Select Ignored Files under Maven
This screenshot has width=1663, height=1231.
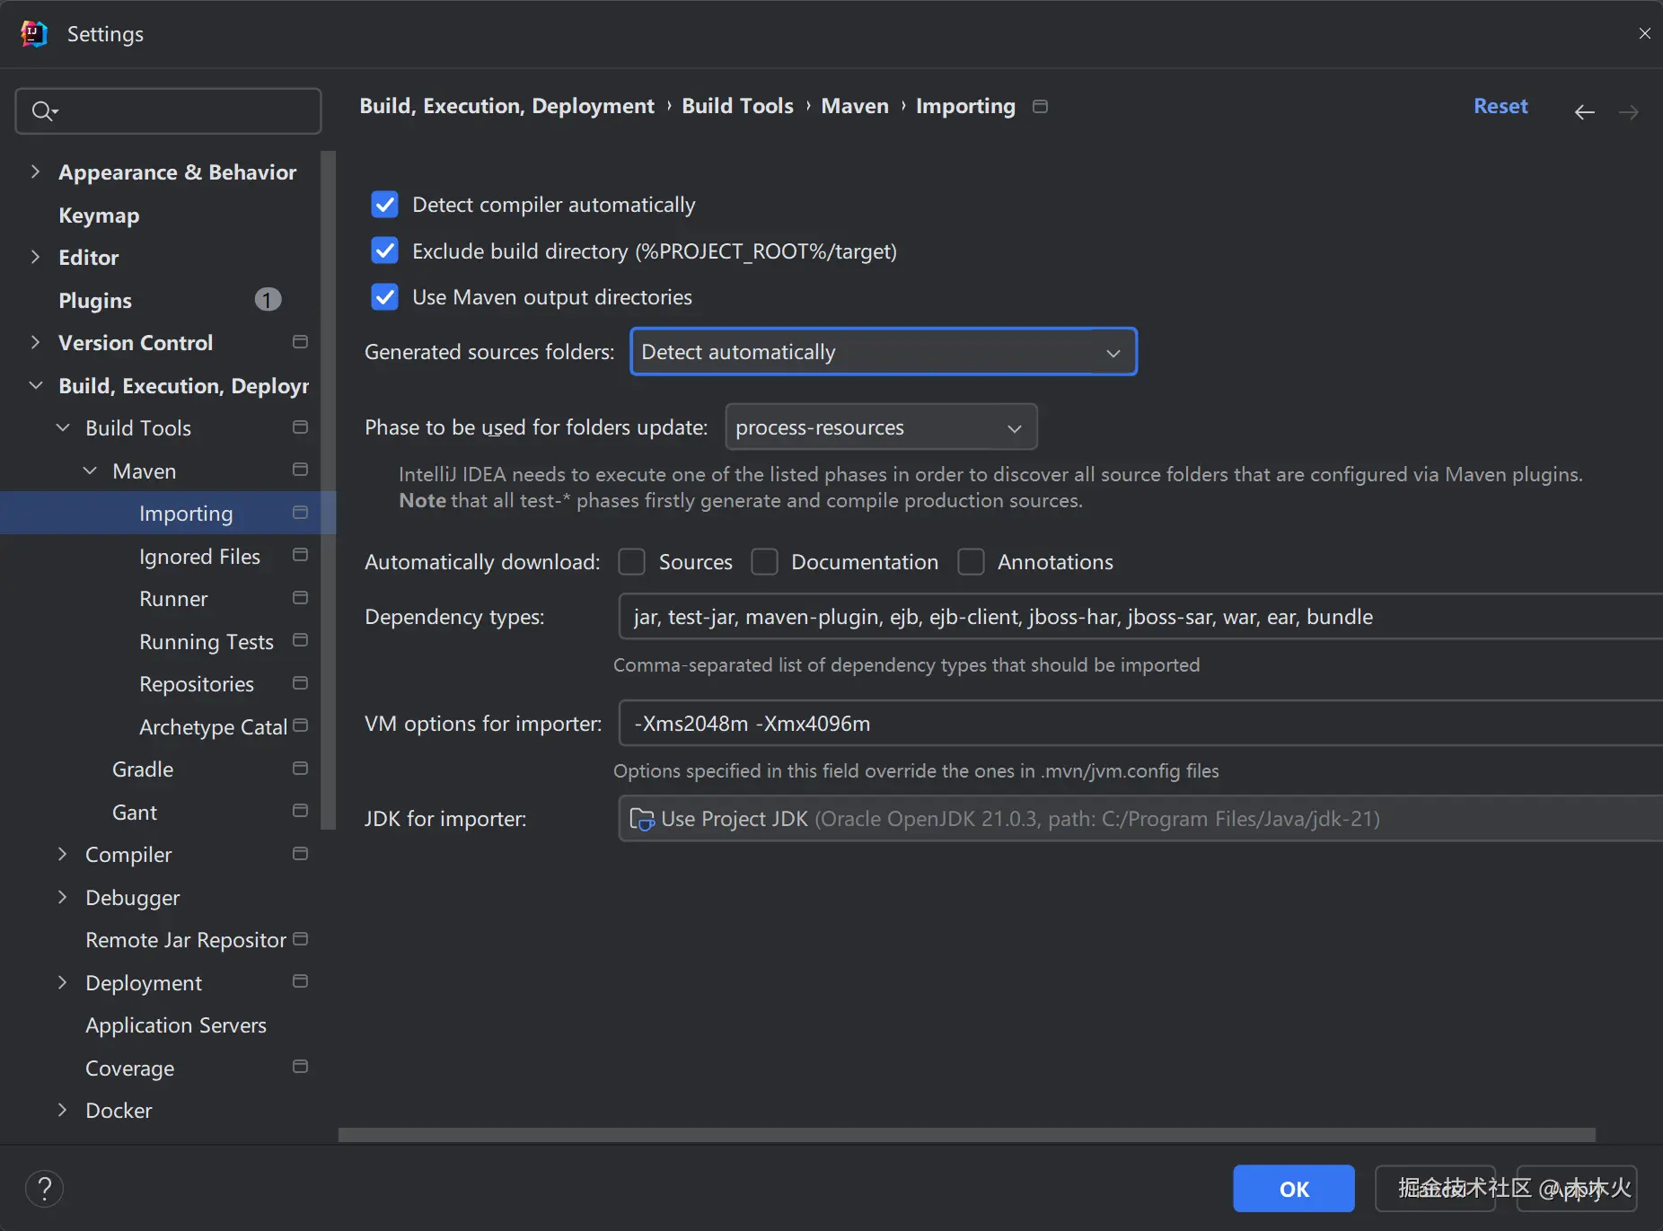199,557
